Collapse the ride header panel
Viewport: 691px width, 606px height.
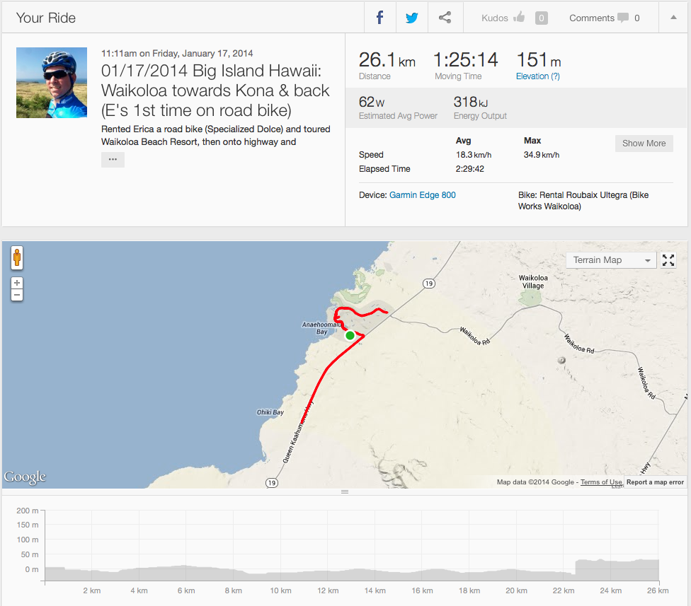point(673,18)
